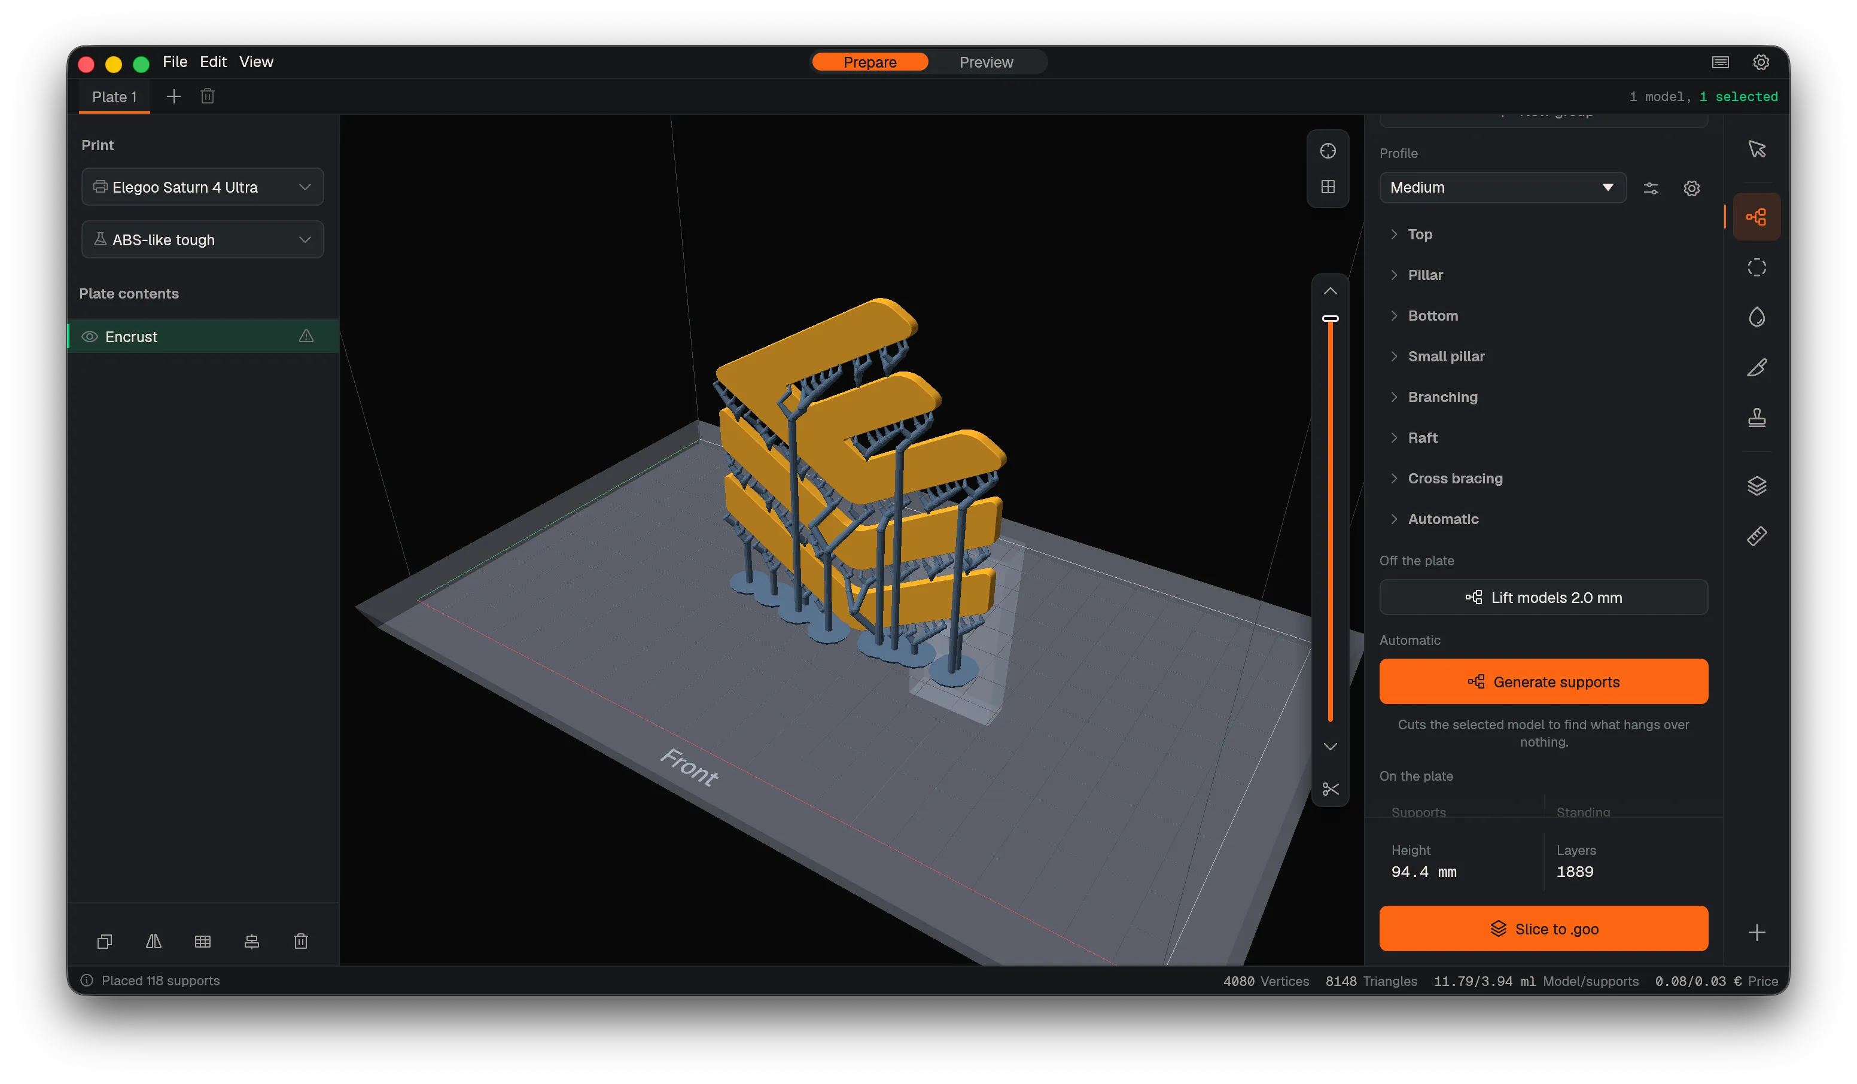1857x1084 pixels.
Task: Click the align center icon
Action: [251, 941]
